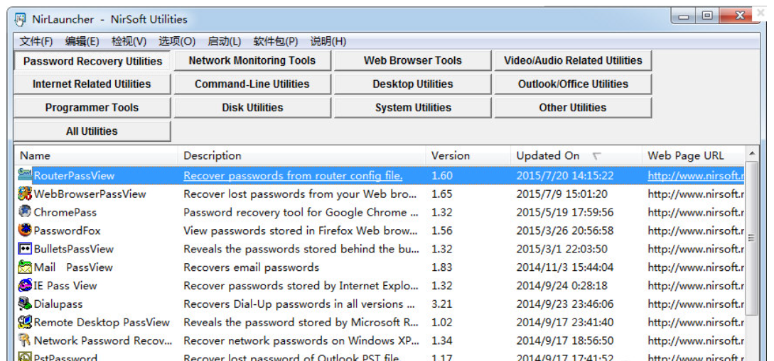
Task: Click the Remote Desktop PassView icon
Action: (x=25, y=323)
